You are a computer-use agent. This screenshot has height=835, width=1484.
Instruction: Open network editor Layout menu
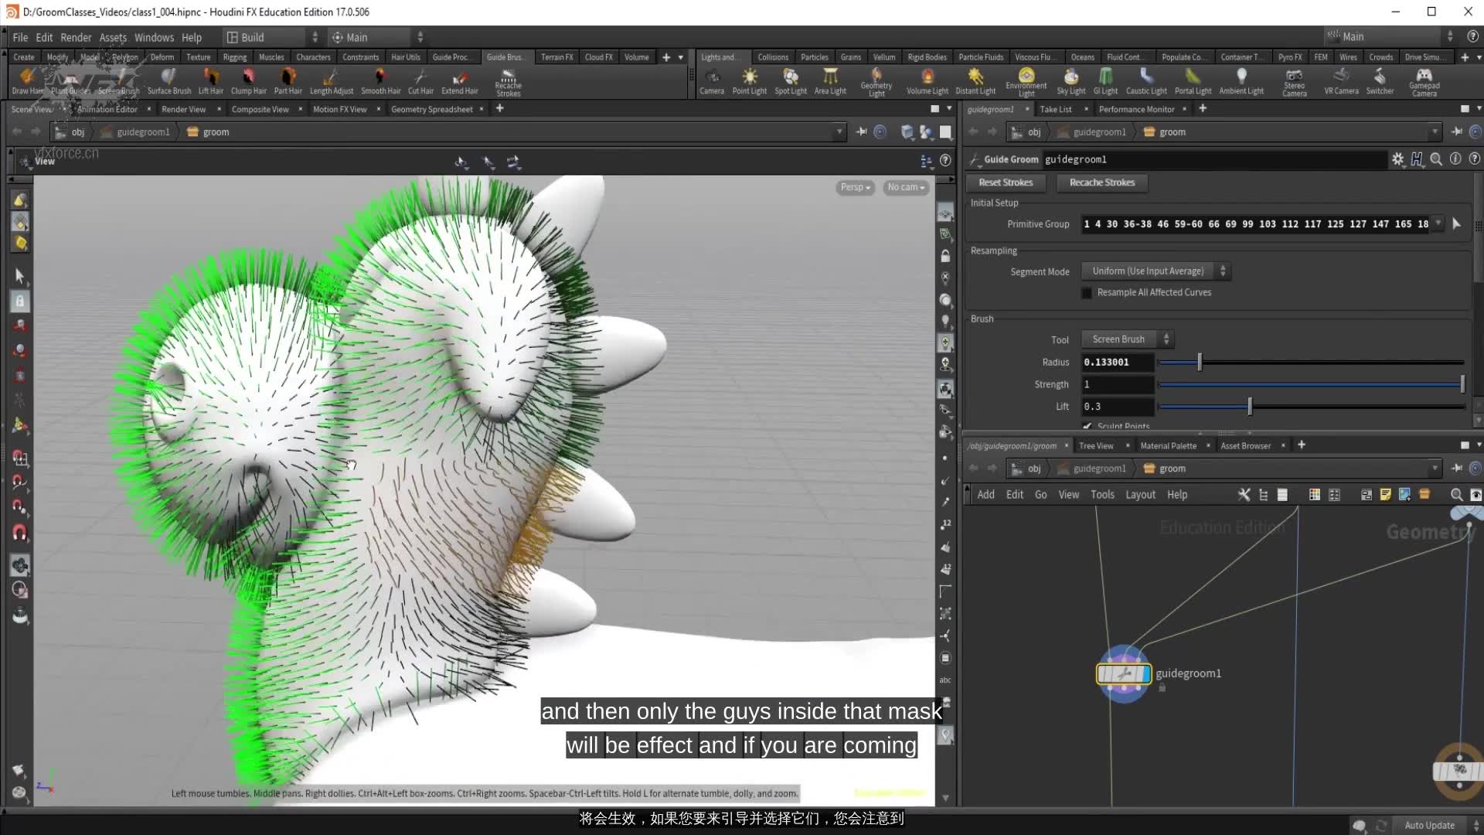[1140, 495]
